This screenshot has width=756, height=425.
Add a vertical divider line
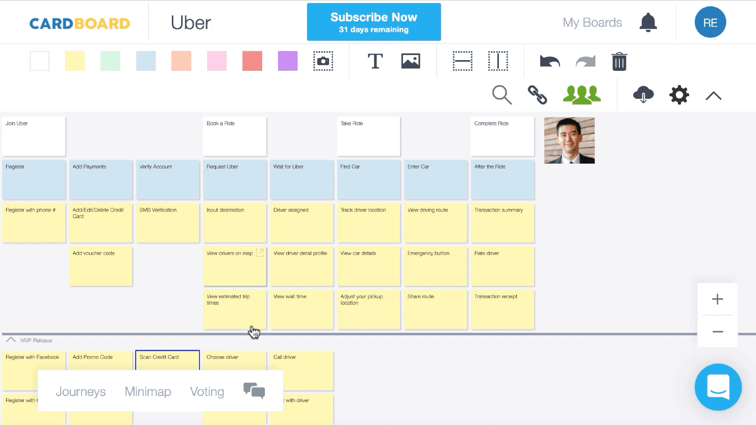coord(498,61)
